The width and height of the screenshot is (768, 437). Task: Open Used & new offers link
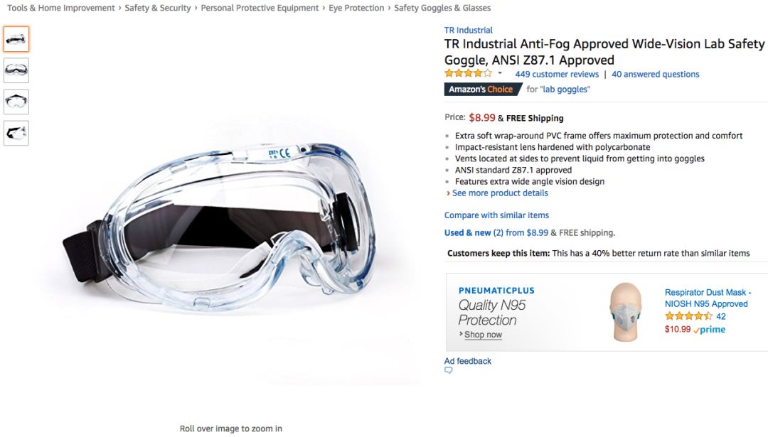(x=496, y=232)
